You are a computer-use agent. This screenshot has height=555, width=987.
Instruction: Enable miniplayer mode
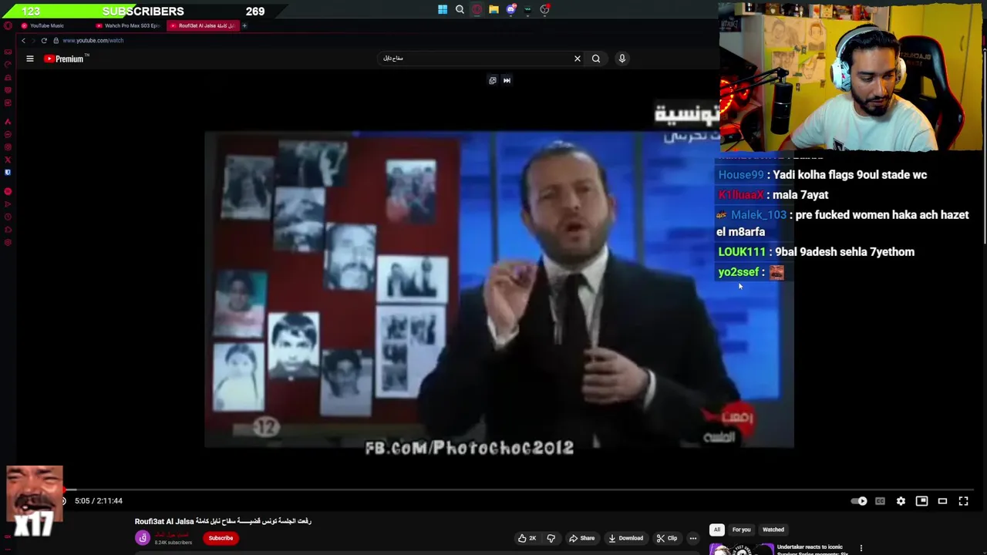921,501
